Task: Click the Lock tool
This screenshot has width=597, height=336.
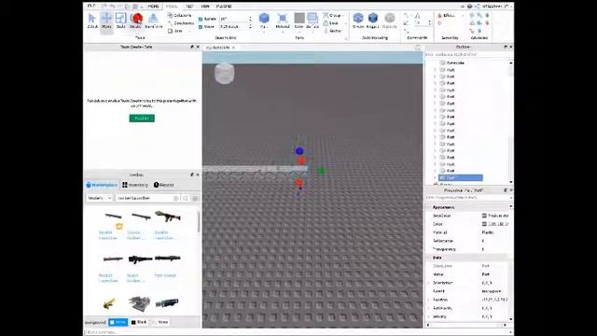Action: pos(331,23)
